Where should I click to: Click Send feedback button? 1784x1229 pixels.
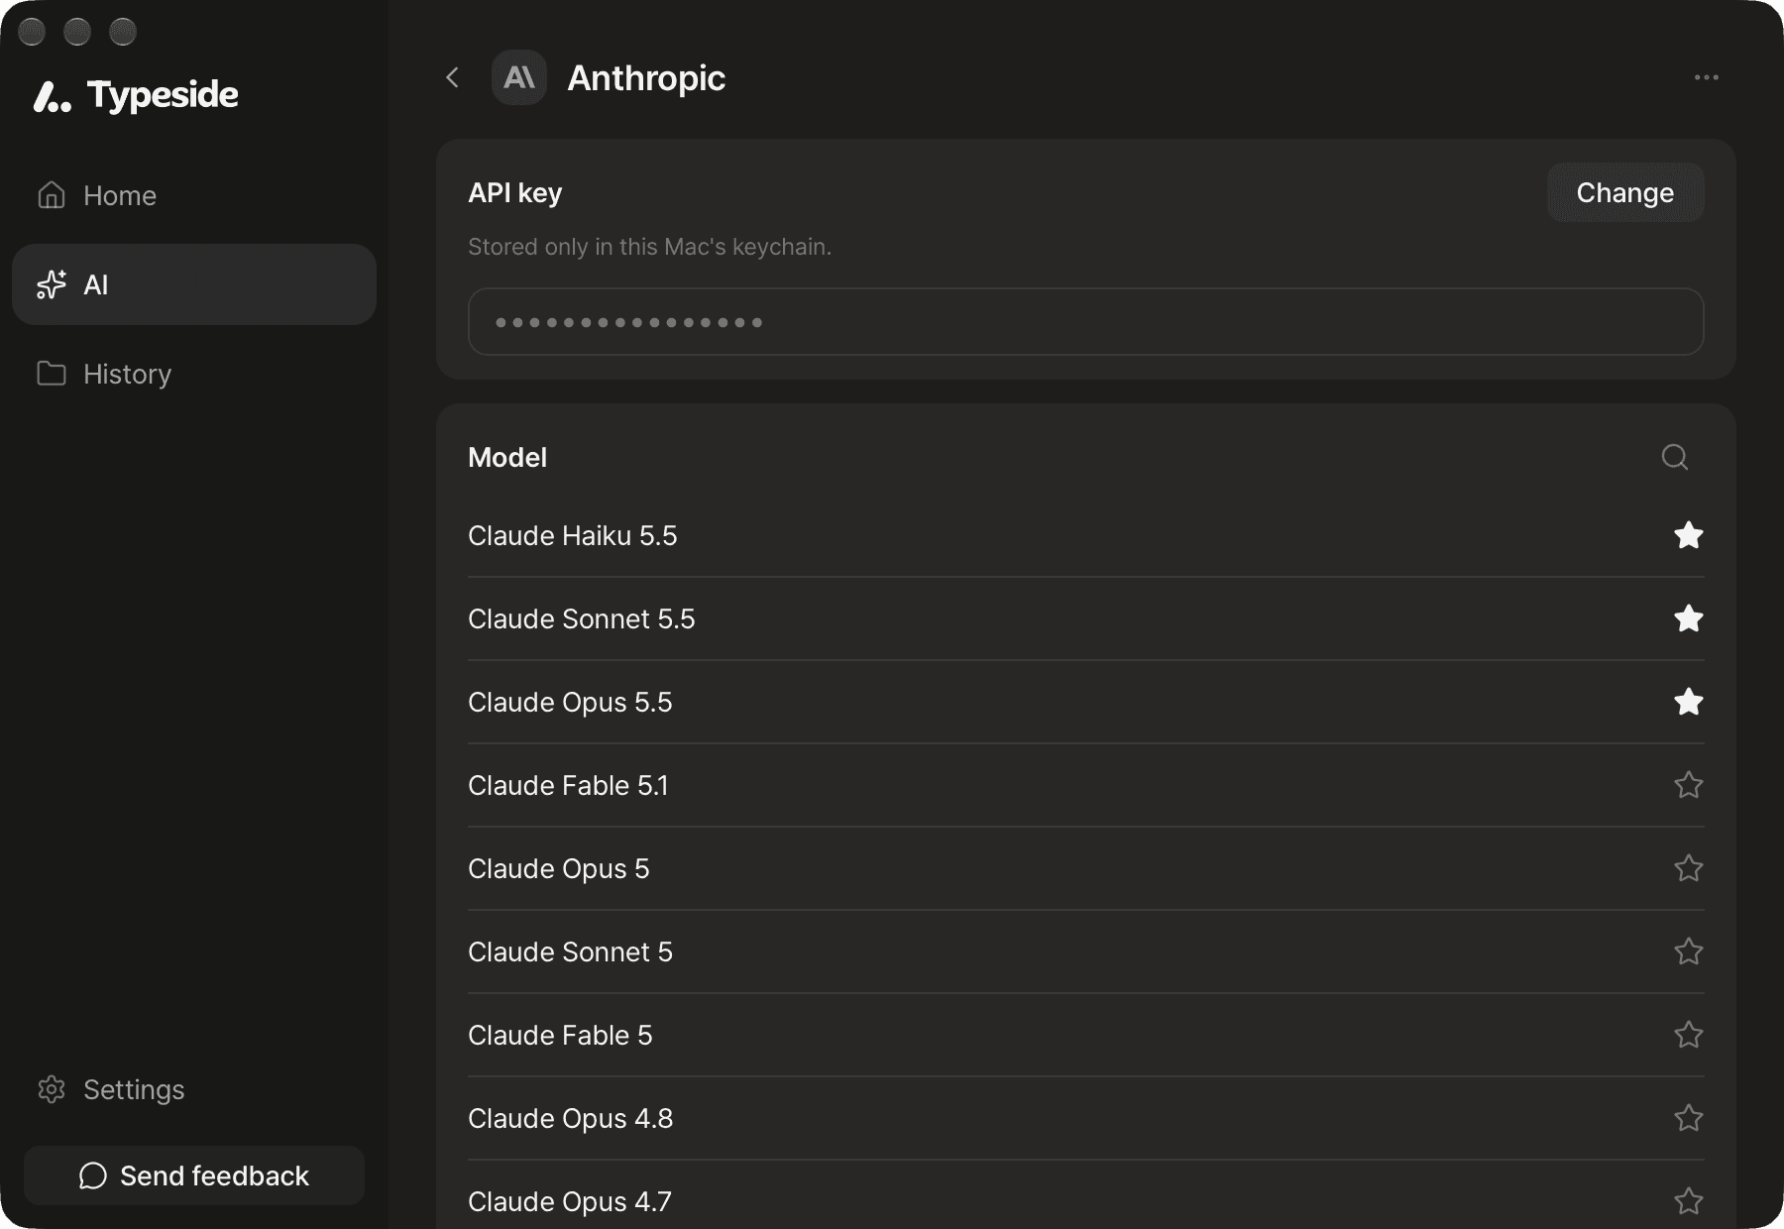pos(194,1175)
